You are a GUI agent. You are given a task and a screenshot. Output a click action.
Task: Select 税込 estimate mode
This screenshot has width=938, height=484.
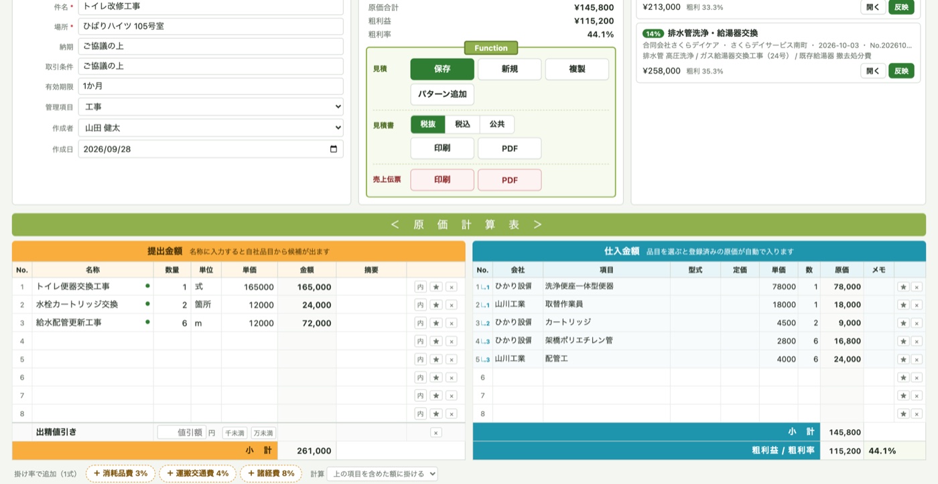tap(462, 125)
